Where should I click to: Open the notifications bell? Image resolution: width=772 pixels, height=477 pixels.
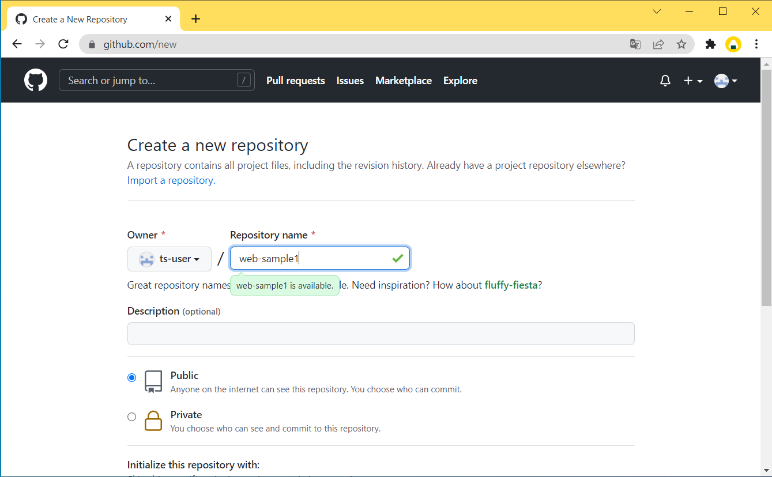tap(665, 81)
